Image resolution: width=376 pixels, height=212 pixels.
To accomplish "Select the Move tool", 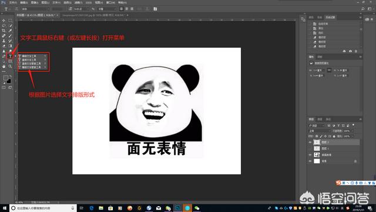I will [x=4, y=21].
